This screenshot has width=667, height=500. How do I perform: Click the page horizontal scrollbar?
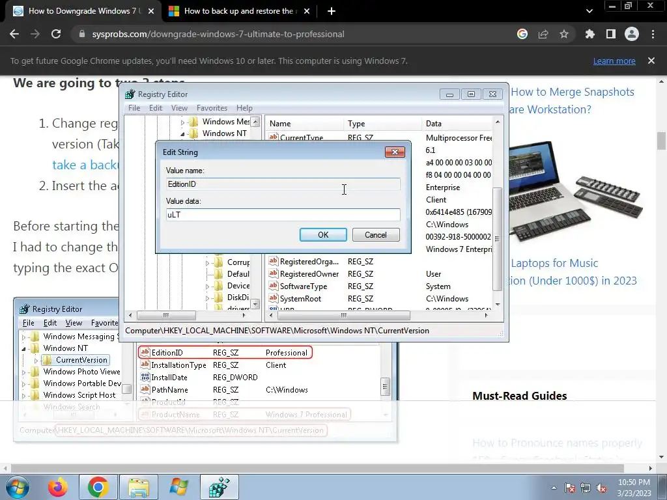point(317,468)
